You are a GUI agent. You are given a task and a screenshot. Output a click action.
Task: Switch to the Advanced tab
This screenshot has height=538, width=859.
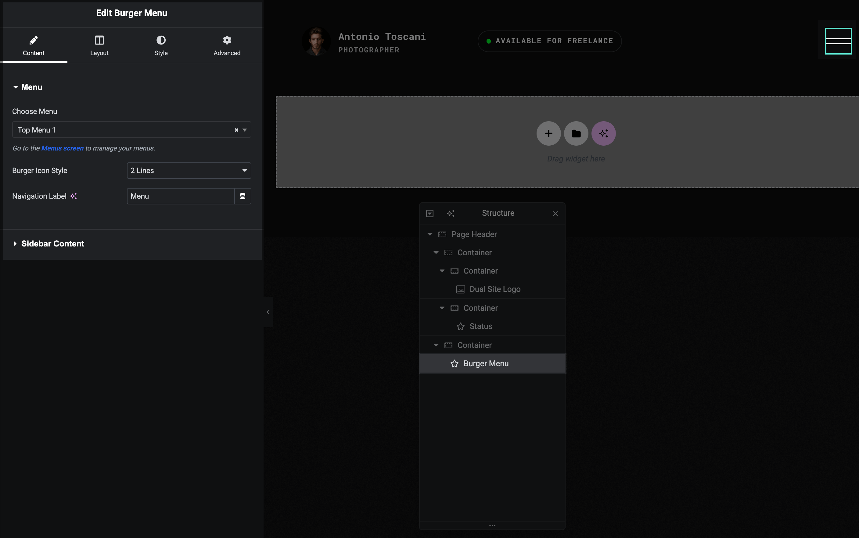point(227,45)
